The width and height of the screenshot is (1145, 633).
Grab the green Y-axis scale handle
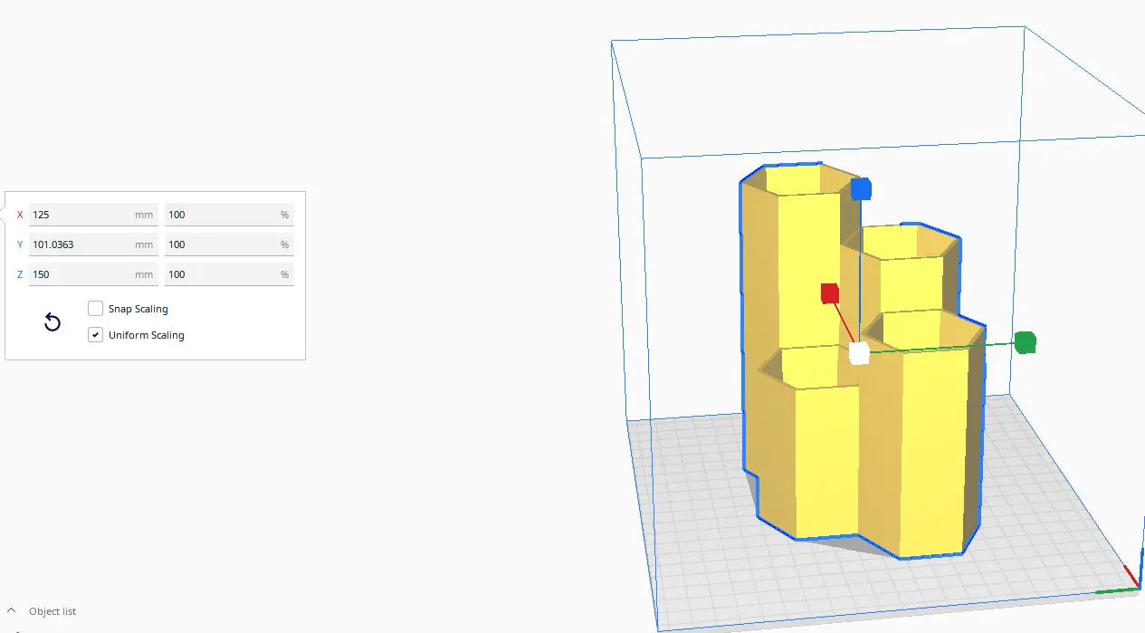pos(1025,342)
